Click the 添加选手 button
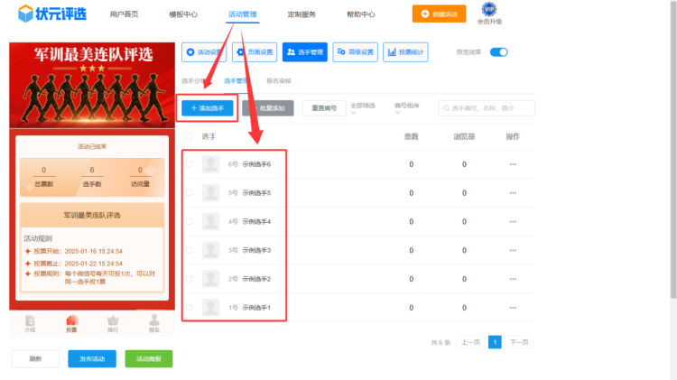 (x=208, y=107)
